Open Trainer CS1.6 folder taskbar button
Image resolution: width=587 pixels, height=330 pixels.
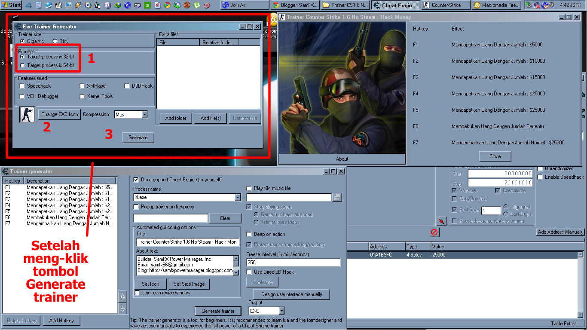click(346, 5)
